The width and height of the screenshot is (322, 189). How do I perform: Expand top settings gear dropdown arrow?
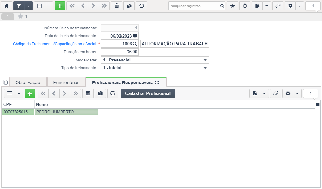coord(300,6)
